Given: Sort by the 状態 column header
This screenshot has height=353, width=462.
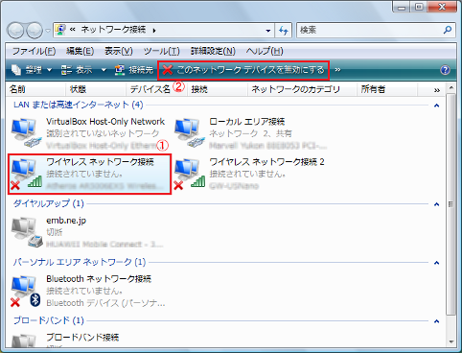Looking at the screenshot, I should (x=96, y=89).
